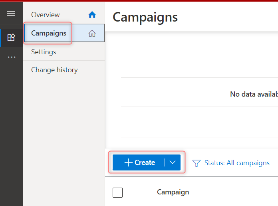Viewport: 278px width, 206px height.
Task: Click the campaigns dashboard icon in left rail
Action: pos(11,38)
